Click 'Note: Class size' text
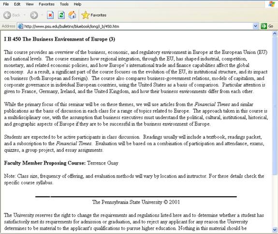Image resolution: width=278 pixels, height=234 pixels. (x=21, y=176)
